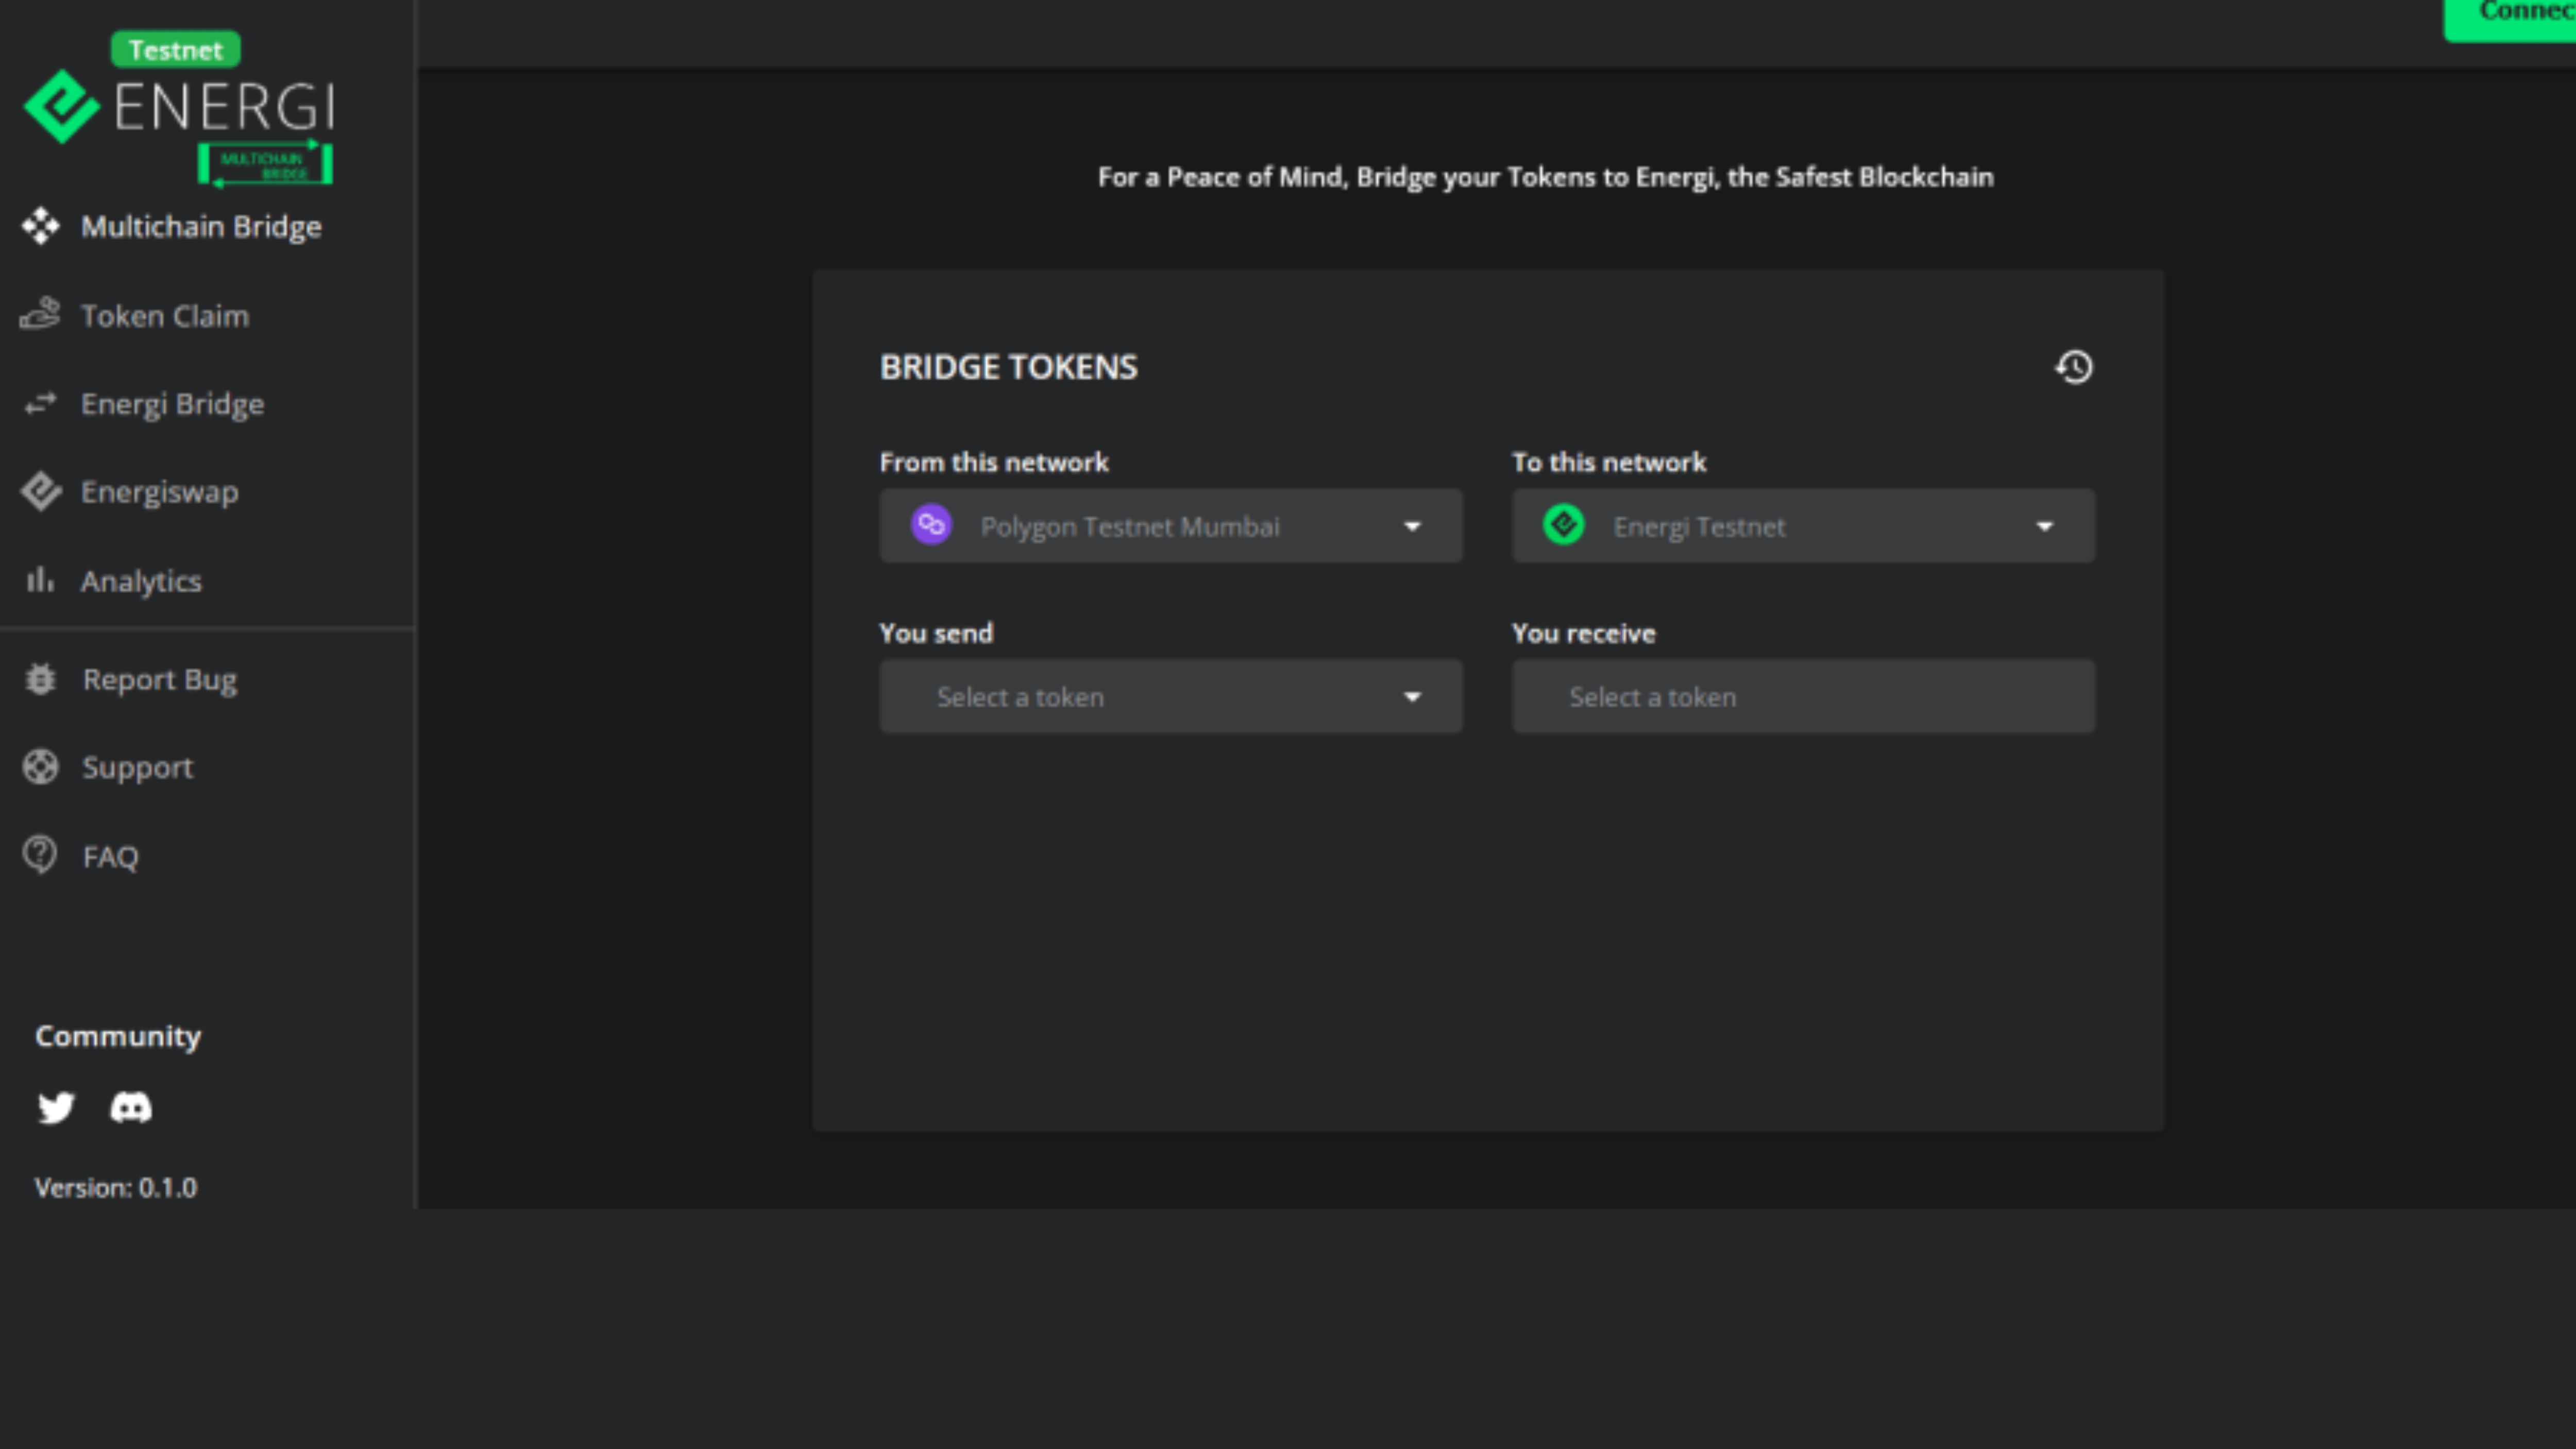Screen dimensions: 2576x1449
Task: Click the green Energi Testnet network icon
Action: (1564, 525)
